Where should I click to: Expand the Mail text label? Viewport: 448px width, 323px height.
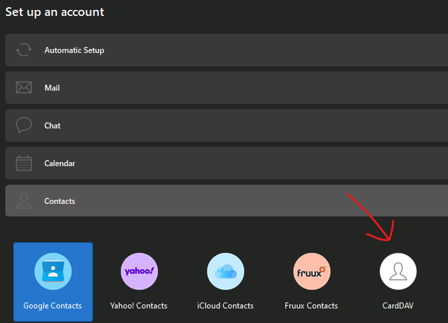(x=52, y=88)
